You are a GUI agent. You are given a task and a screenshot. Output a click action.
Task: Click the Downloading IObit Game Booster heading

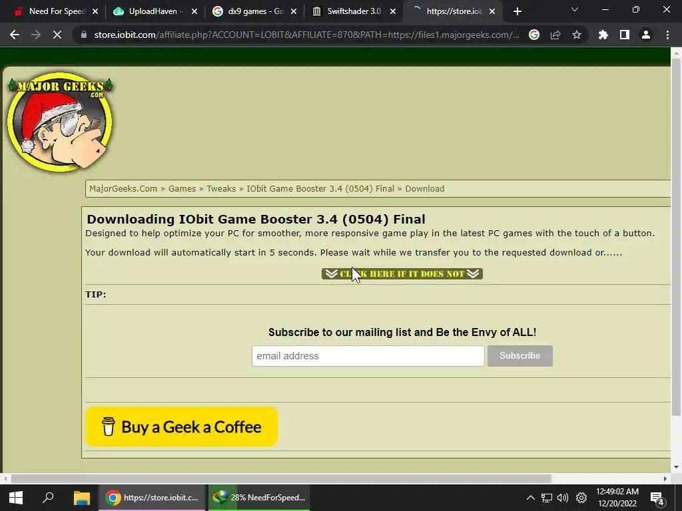pyautogui.click(x=256, y=219)
